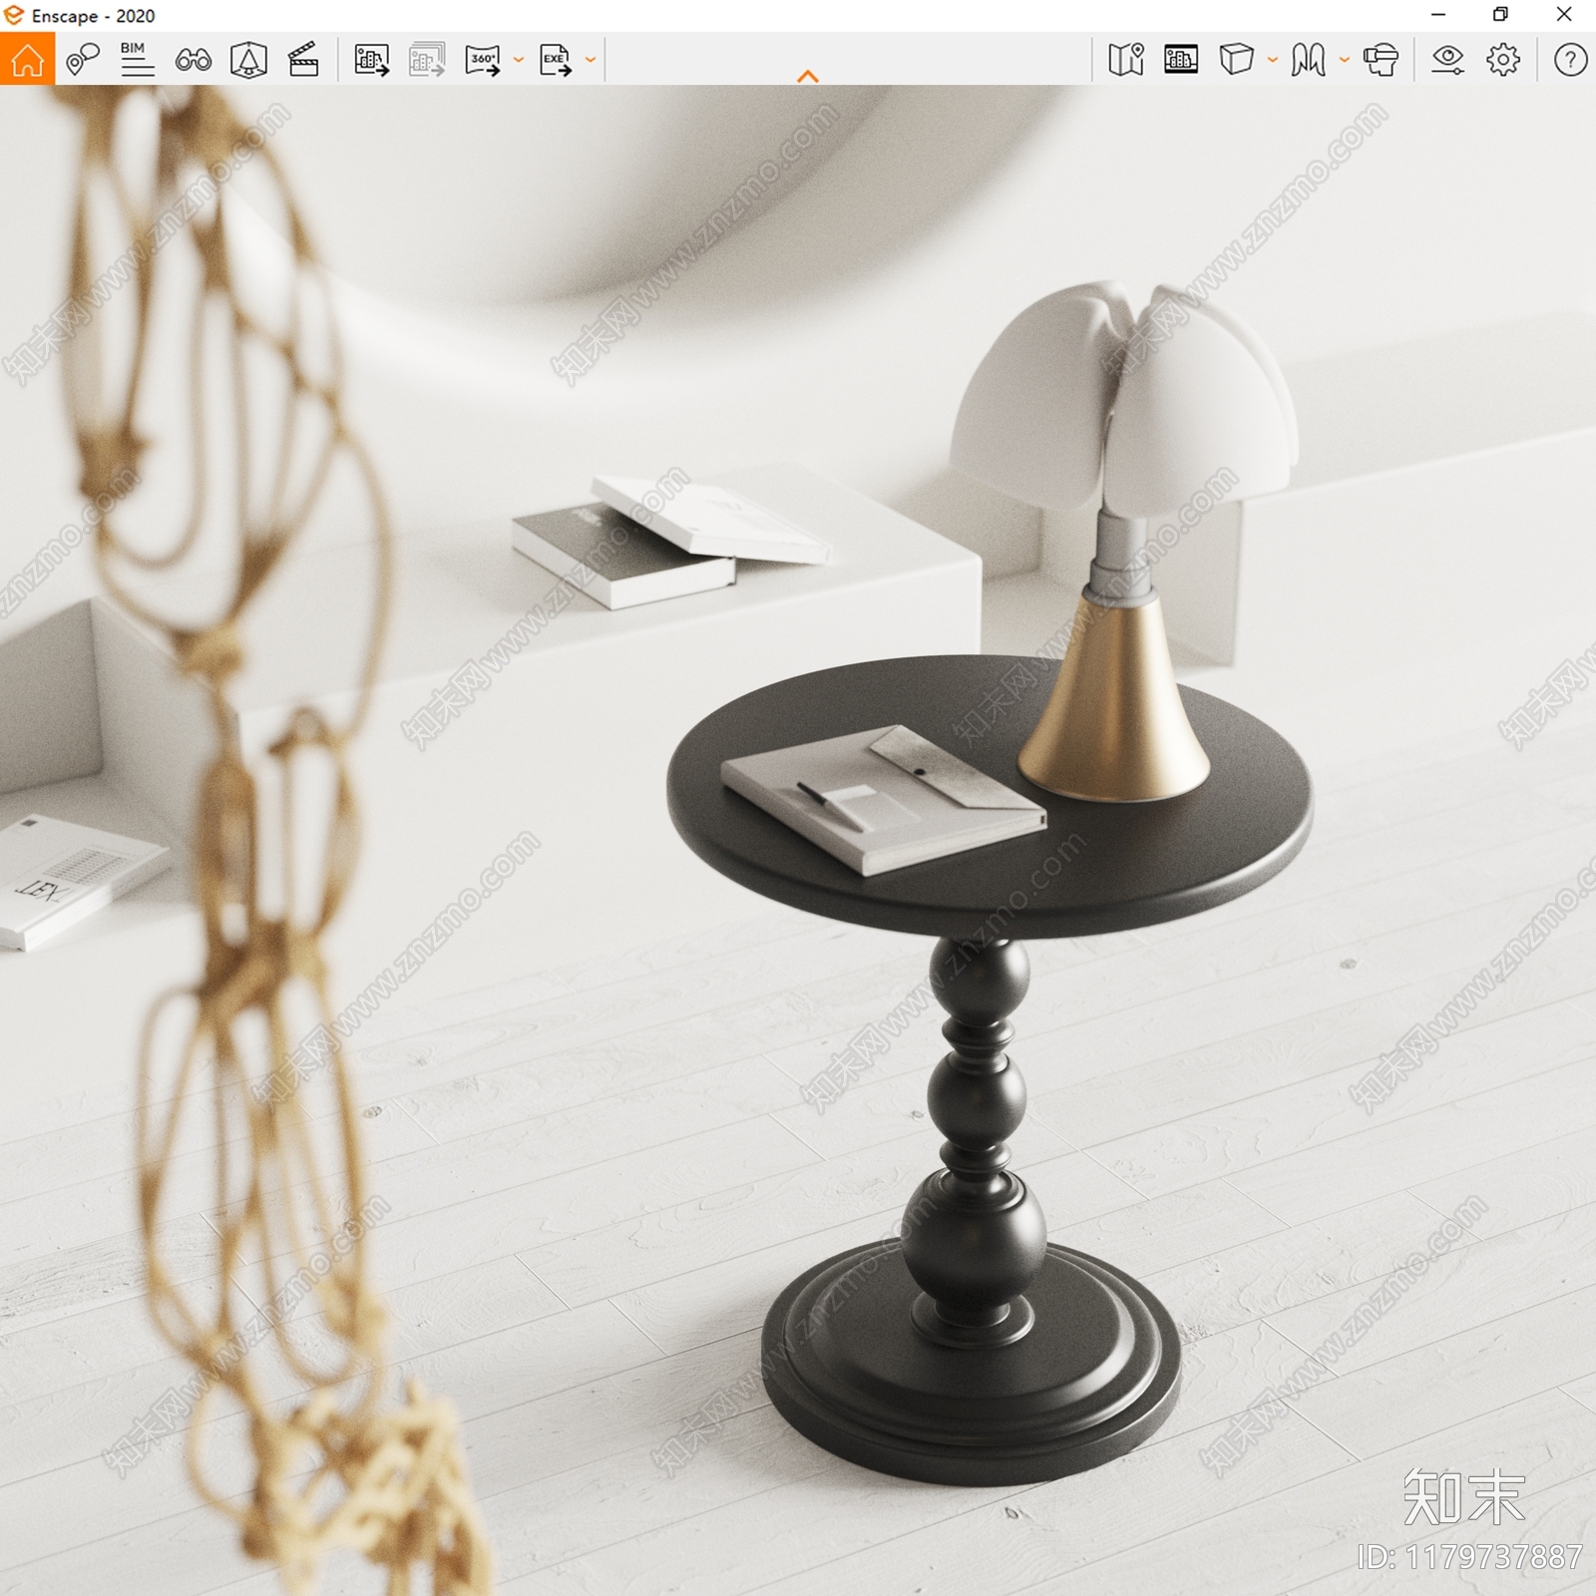
Task: Open the Mini Map icon
Action: tap(1126, 60)
